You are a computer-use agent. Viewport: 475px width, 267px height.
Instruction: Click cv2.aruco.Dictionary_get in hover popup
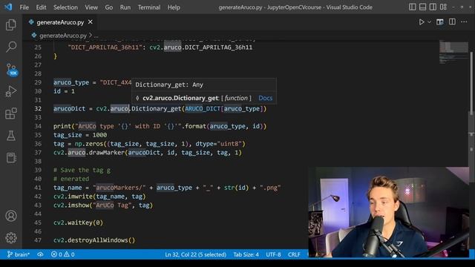tap(180, 98)
